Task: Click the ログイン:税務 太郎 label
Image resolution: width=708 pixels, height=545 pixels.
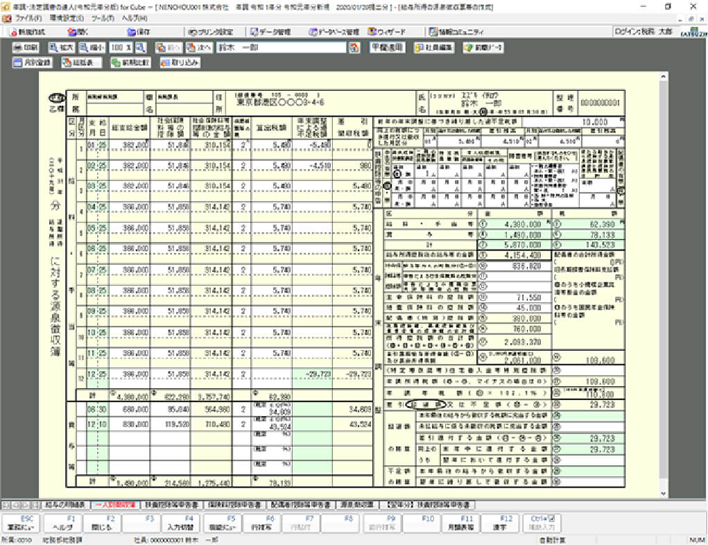Action: [x=644, y=32]
